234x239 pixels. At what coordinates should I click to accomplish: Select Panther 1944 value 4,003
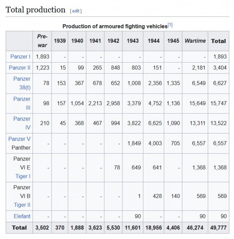[x=155, y=143]
